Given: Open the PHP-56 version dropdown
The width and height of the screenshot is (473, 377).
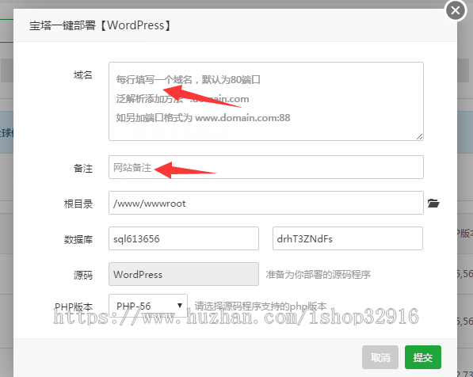Looking at the screenshot, I should click(148, 306).
